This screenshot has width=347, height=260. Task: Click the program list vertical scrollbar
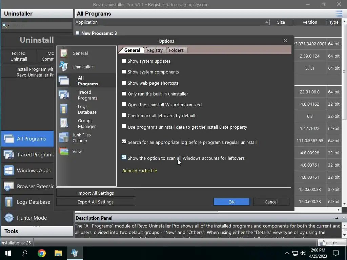coord(344,72)
